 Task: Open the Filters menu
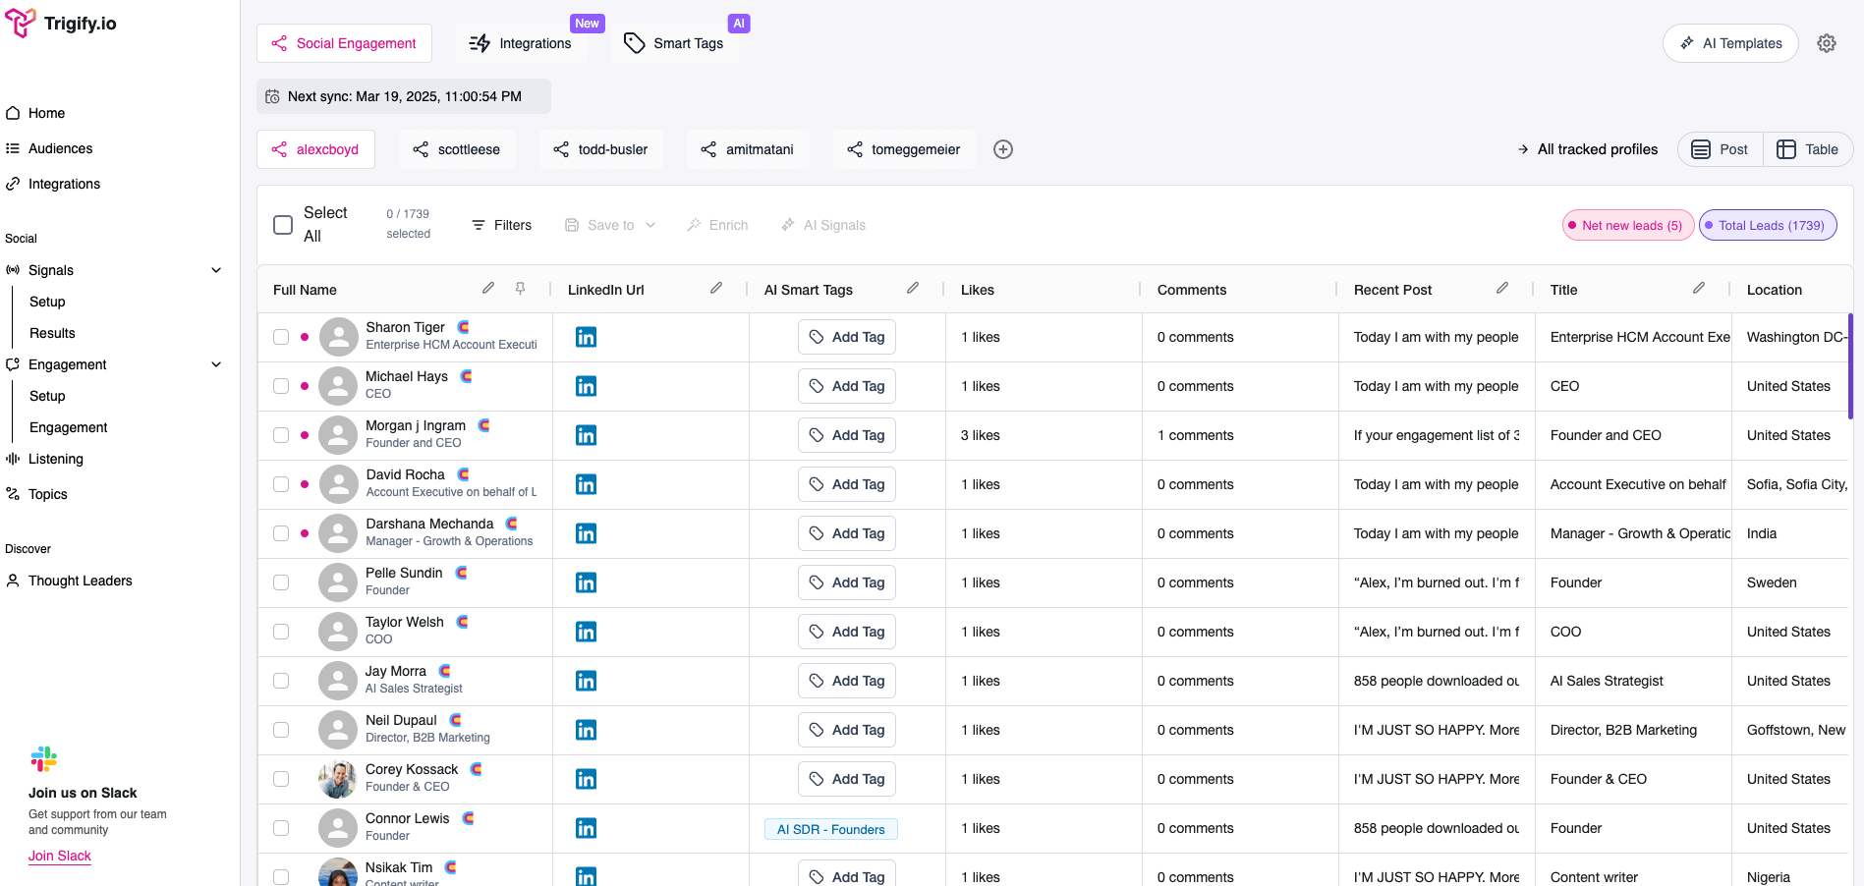tap(502, 225)
